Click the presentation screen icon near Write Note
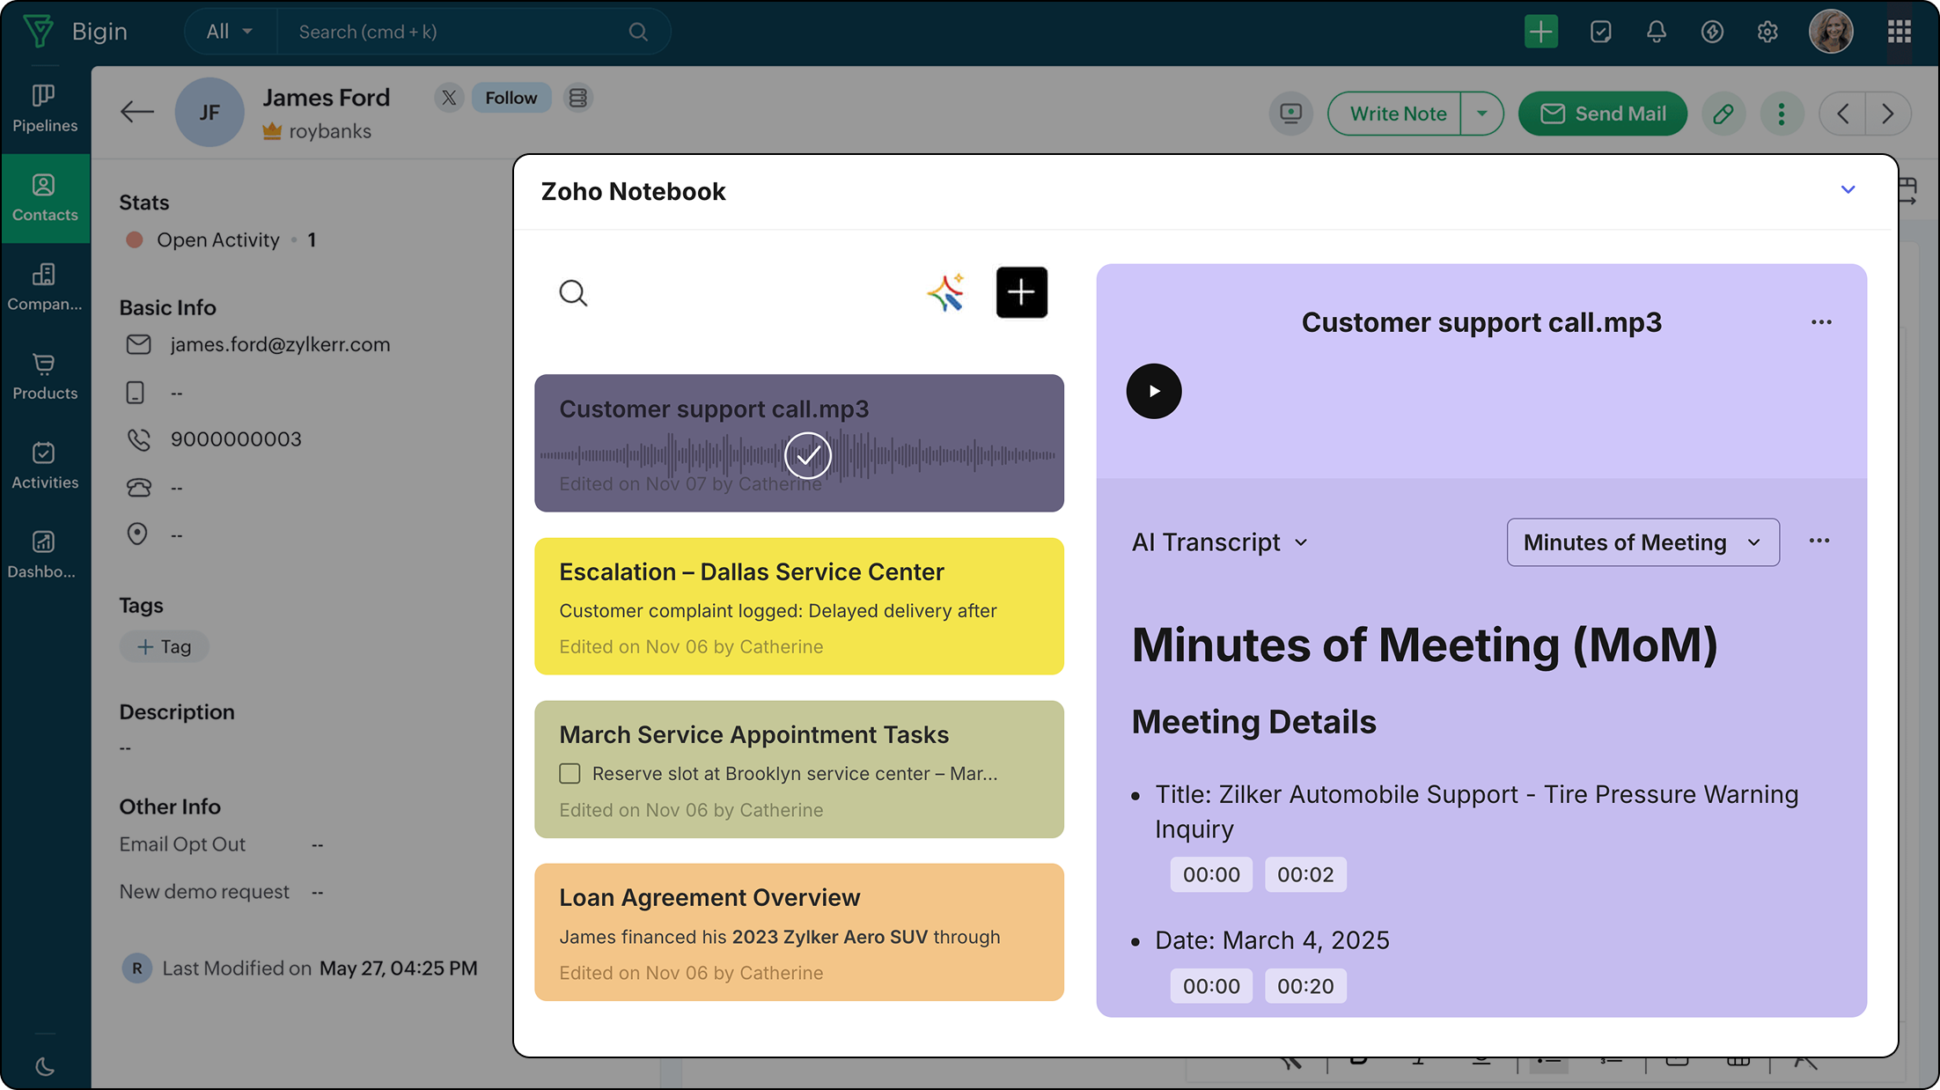Screen dimensions: 1940x1090 click(1291, 114)
